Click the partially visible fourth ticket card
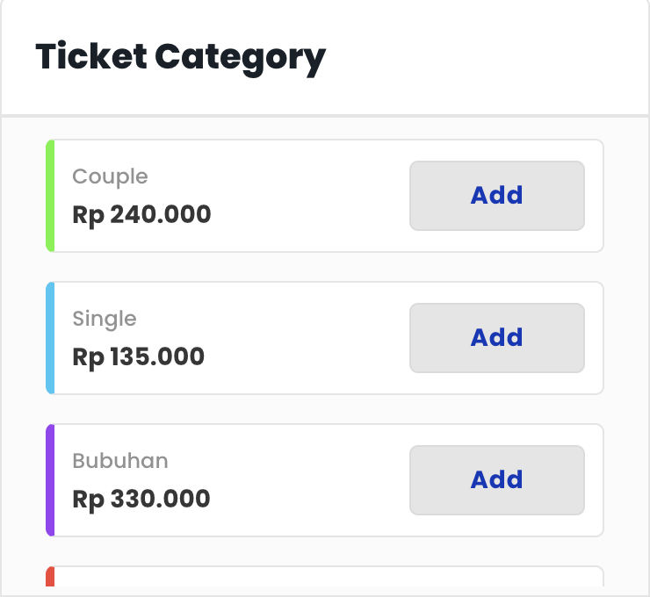This screenshot has width=650, height=597. (x=325, y=578)
